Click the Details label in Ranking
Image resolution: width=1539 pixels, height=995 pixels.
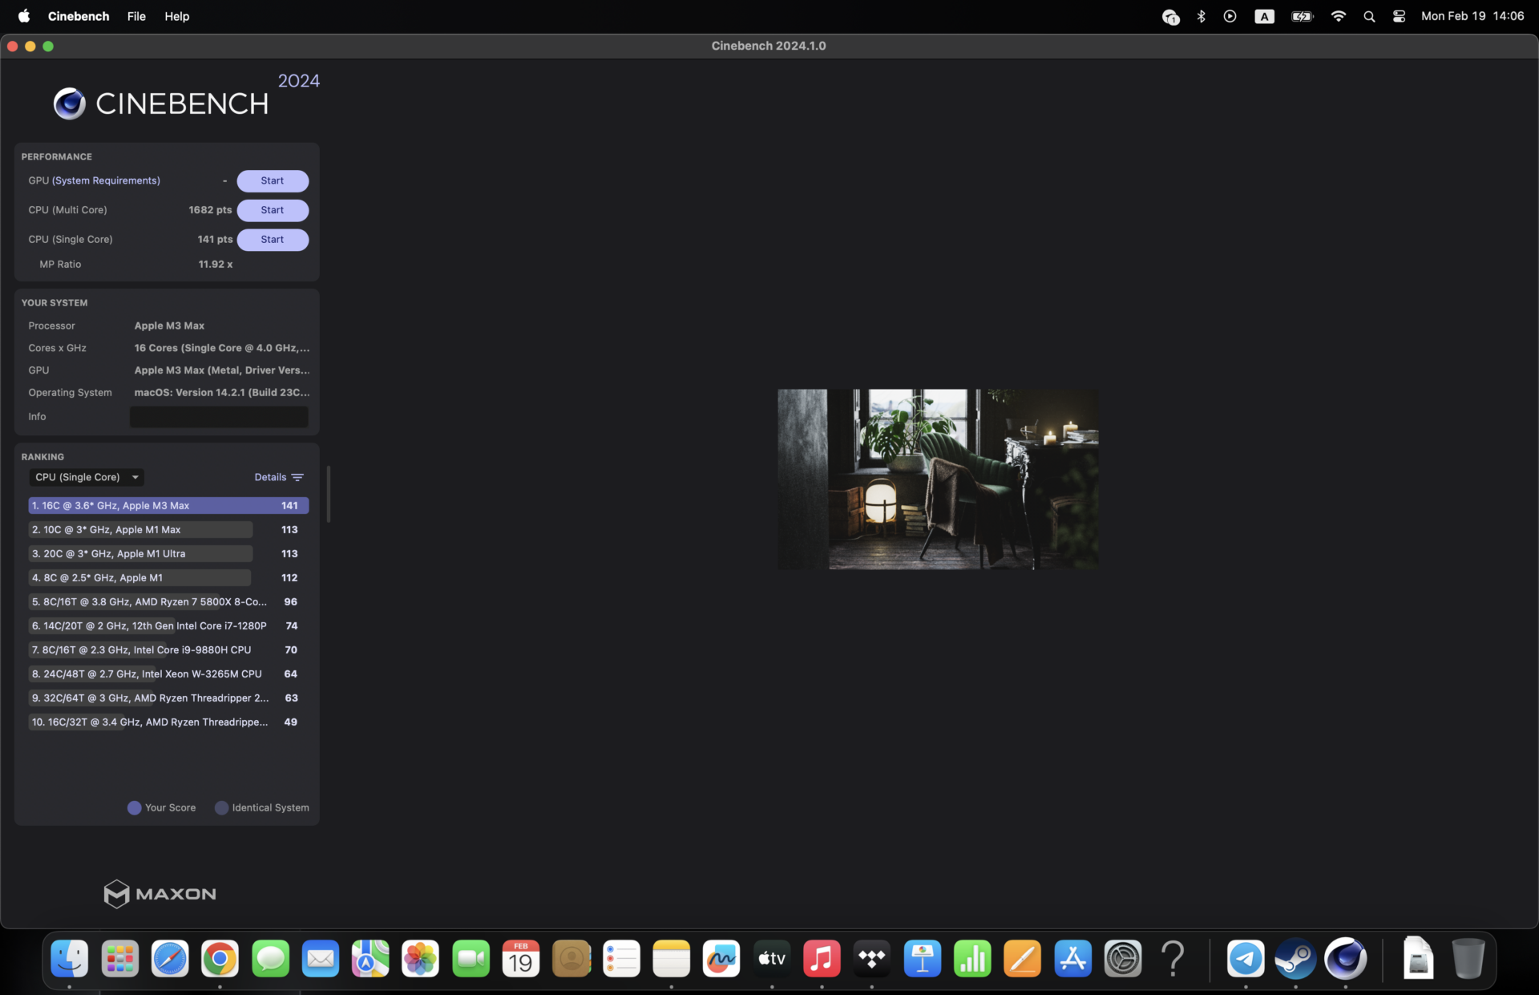[x=270, y=478]
